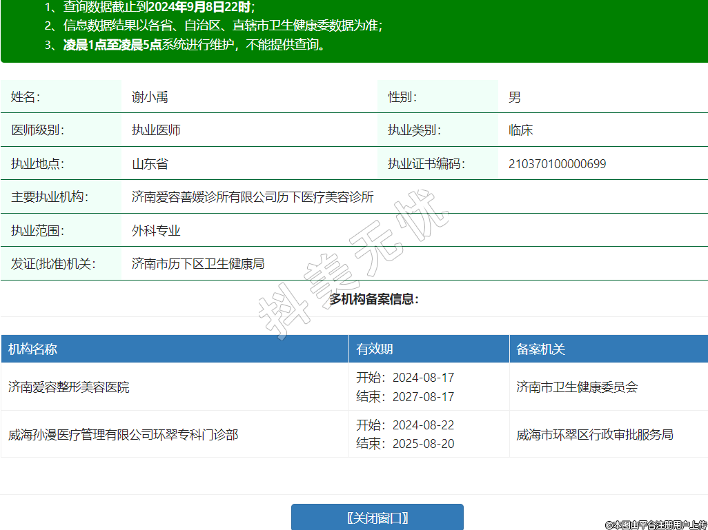The image size is (708, 530).
Task: Select the 威海孙漫医疗管理有限公司环翠专科门诊部 entry
Action: pyautogui.click(x=124, y=435)
